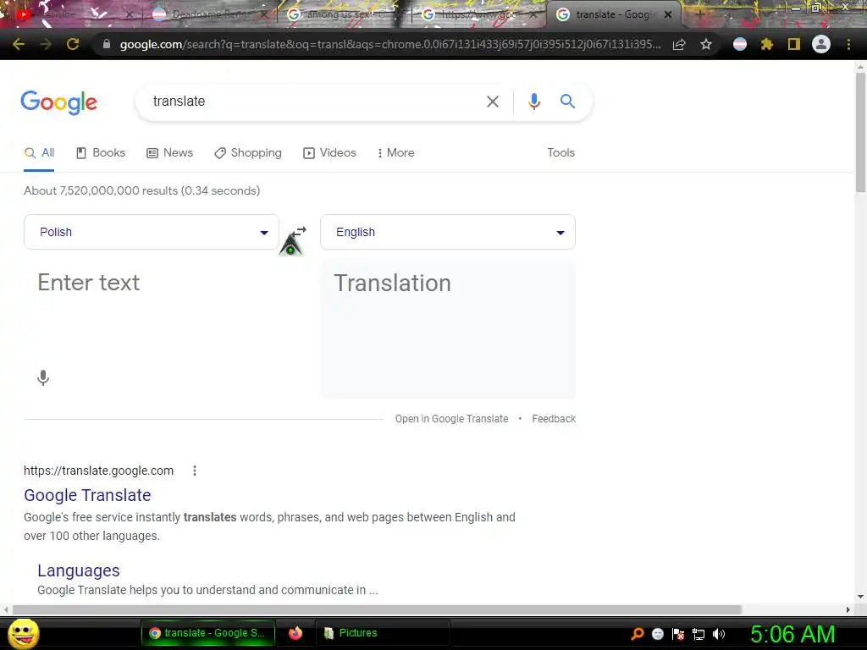Click the Feedback link
This screenshot has width=867, height=650.
click(554, 419)
